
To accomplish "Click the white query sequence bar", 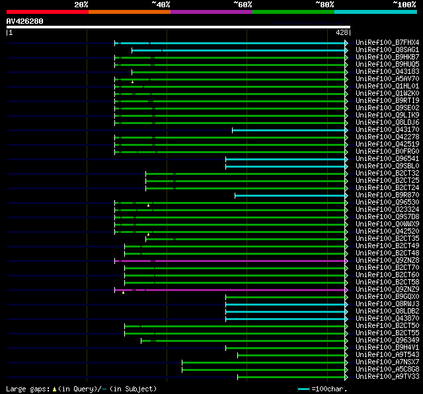I will (x=178, y=27).
